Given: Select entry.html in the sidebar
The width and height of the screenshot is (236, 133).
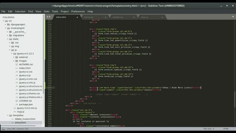Looking at the screenshot, I should (x=20, y=123).
